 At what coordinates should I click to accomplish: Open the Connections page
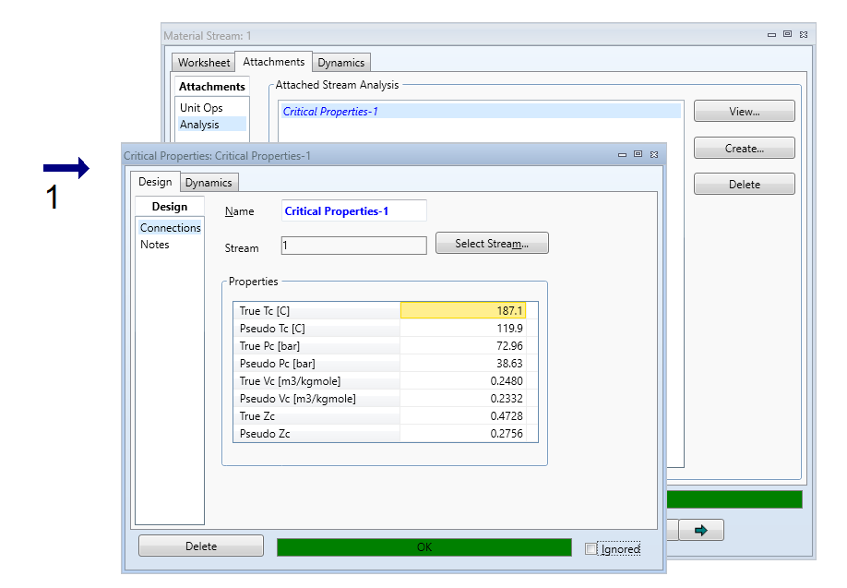tap(170, 227)
